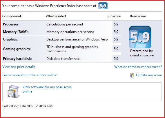Select the Processor: row label
This screenshot has width=165, height=118.
(x=11, y=24)
